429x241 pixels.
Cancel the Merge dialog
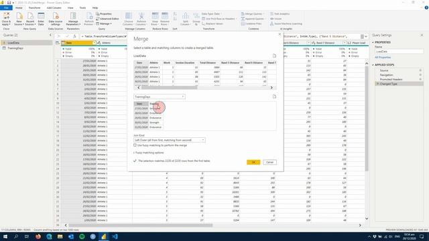(x=269, y=162)
